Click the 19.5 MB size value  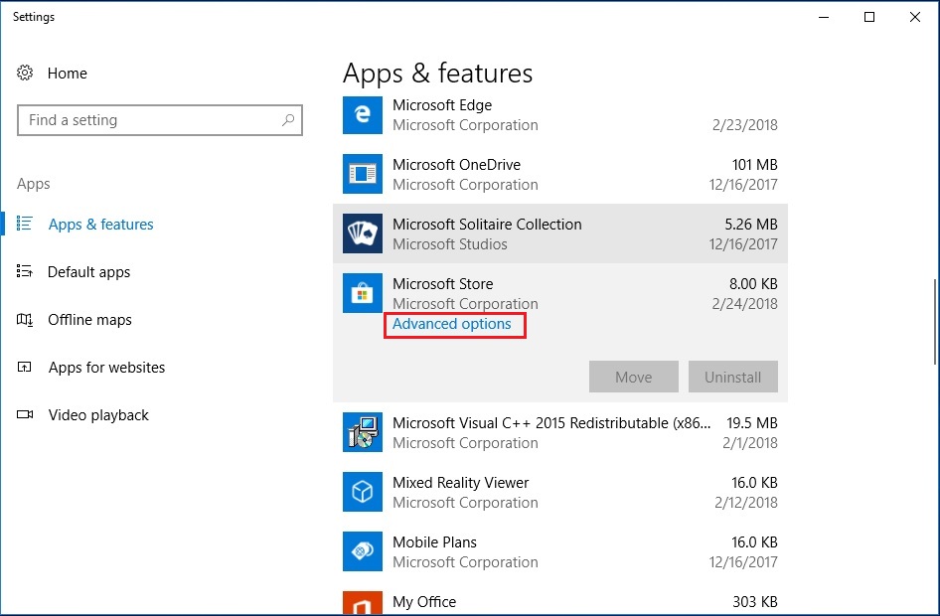[752, 423]
